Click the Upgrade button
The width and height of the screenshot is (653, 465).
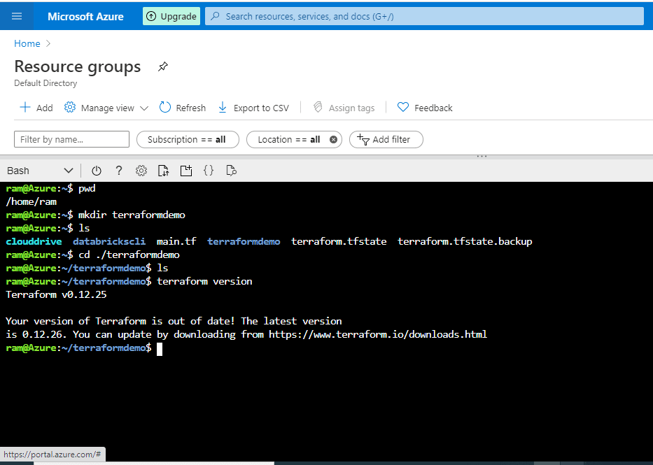coord(171,16)
